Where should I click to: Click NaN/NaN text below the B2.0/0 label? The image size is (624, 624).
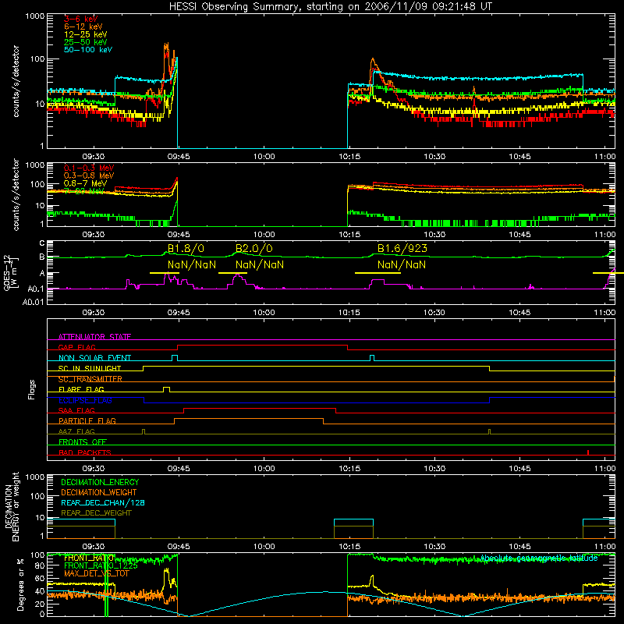260,264
